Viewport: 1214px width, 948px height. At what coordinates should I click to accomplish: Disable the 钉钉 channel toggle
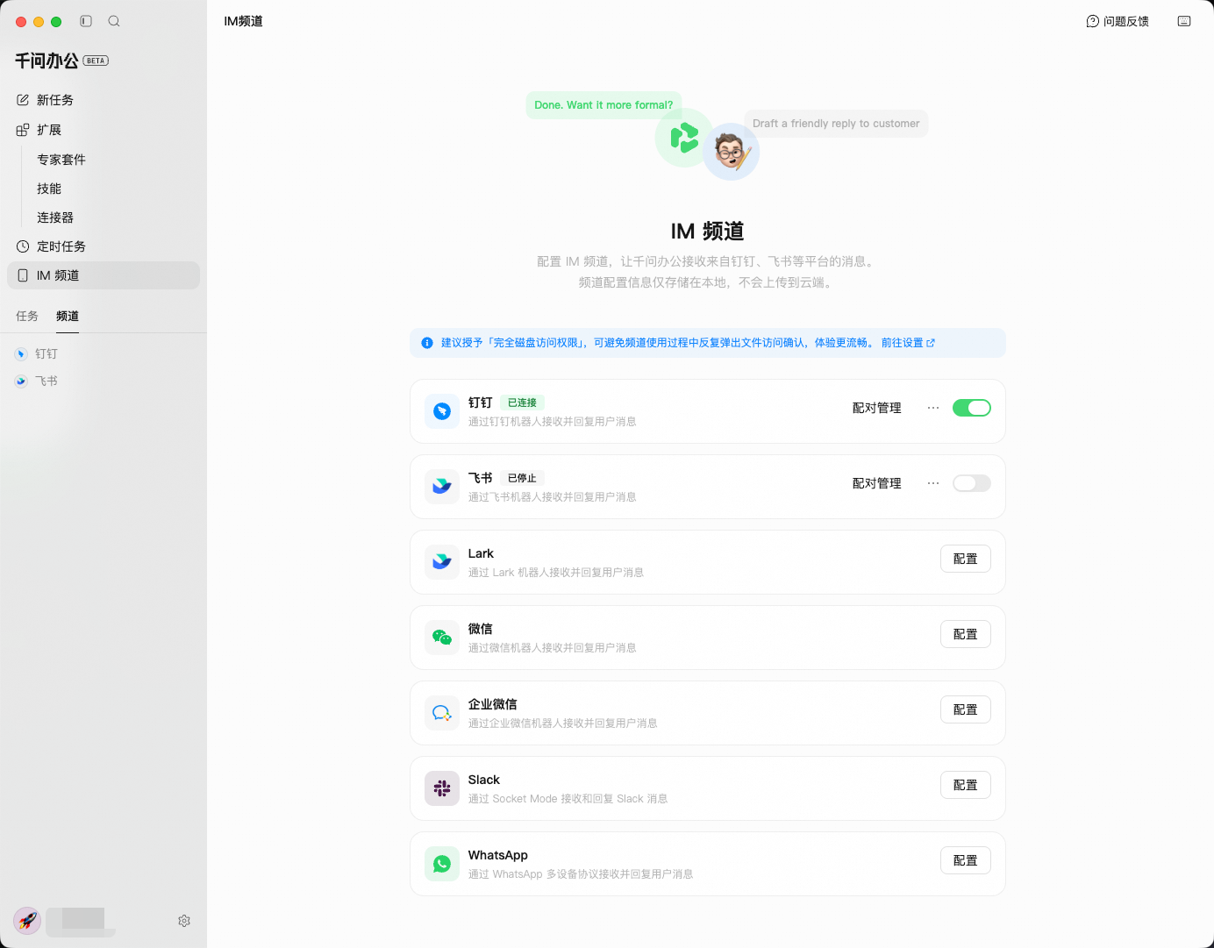coord(972,408)
